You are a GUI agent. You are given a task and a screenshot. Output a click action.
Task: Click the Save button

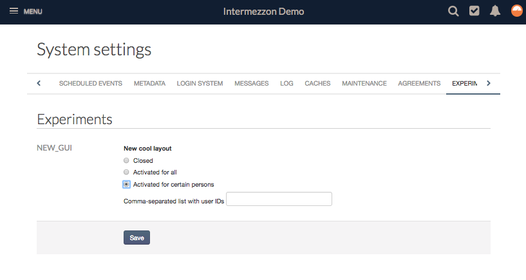pos(137,238)
